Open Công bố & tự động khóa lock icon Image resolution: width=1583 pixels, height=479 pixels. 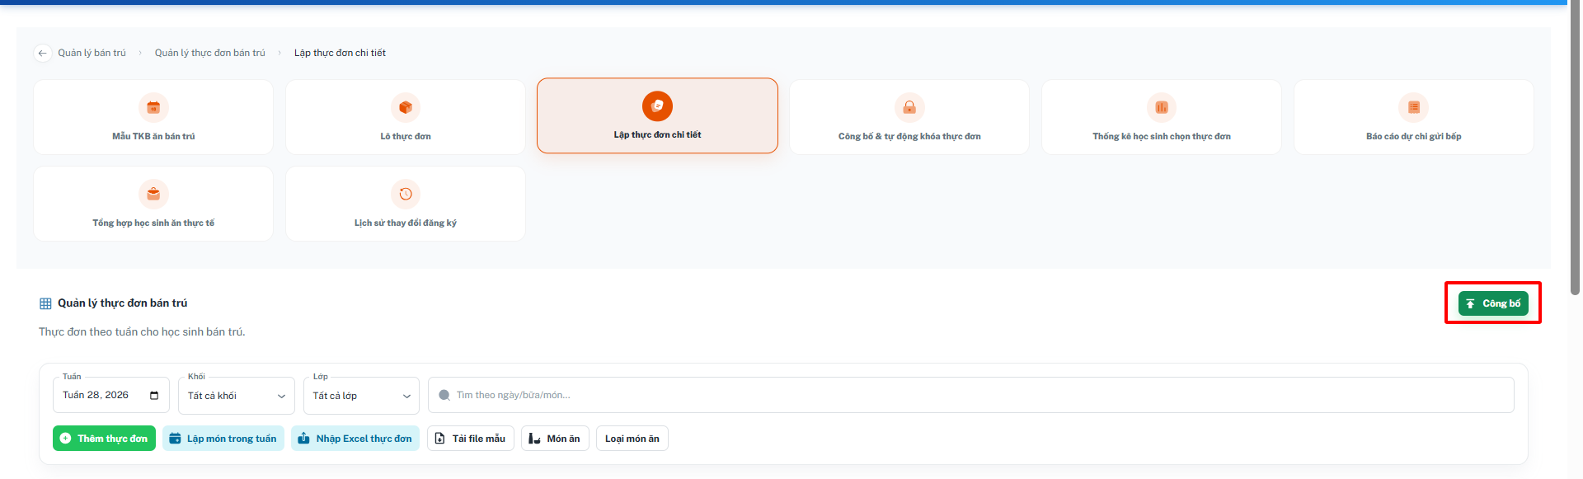[909, 107]
